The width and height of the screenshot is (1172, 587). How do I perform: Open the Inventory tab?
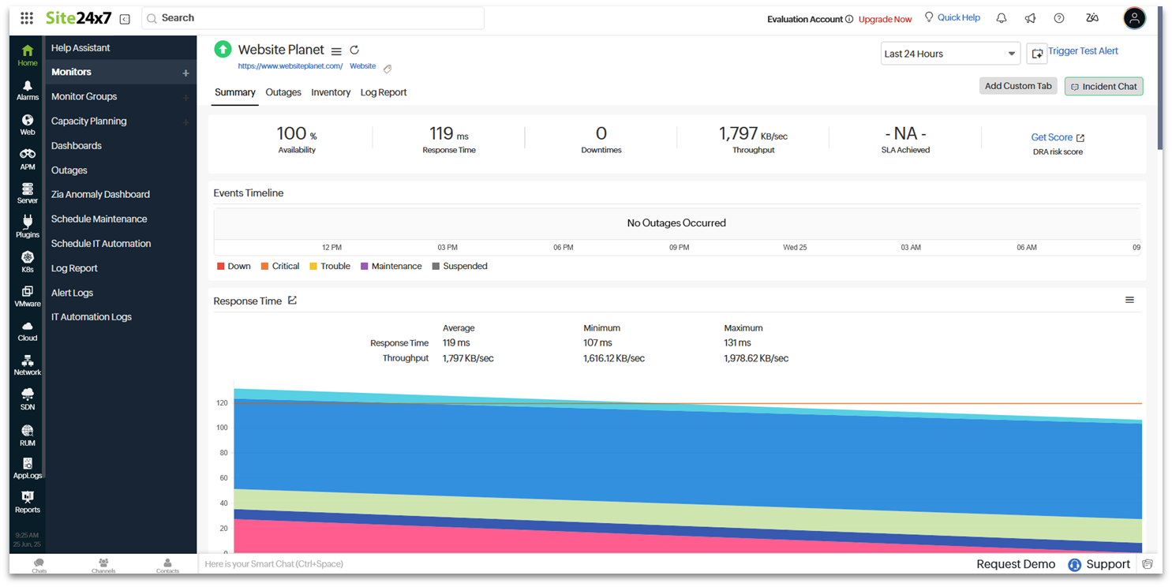click(x=331, y=92)
